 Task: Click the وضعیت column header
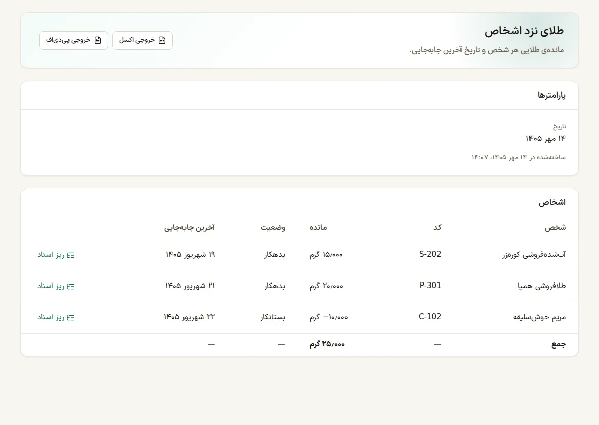point(273,228)
